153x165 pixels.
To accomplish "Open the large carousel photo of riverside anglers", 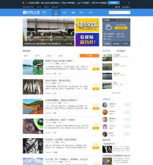I will point(49,32).
